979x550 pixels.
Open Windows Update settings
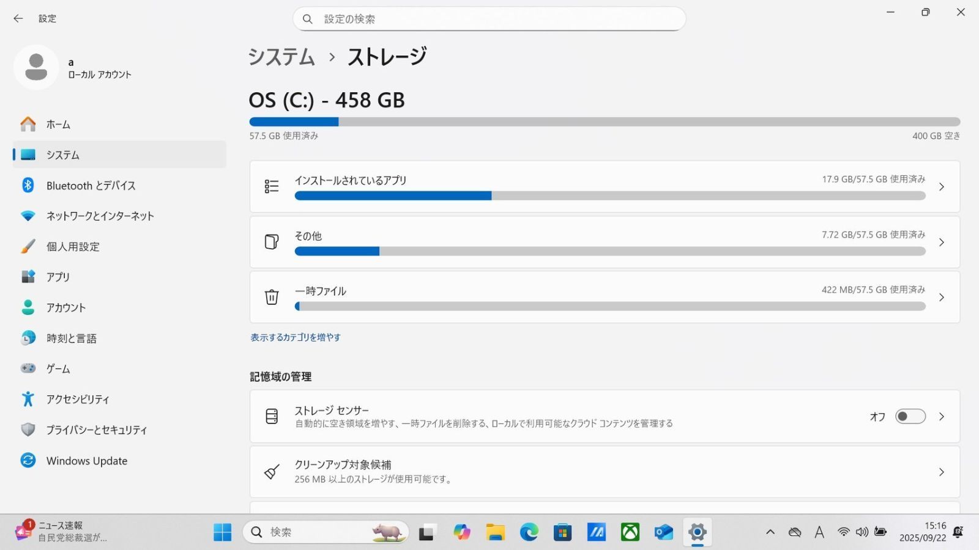pyautogui.click(x=86, y=460)
